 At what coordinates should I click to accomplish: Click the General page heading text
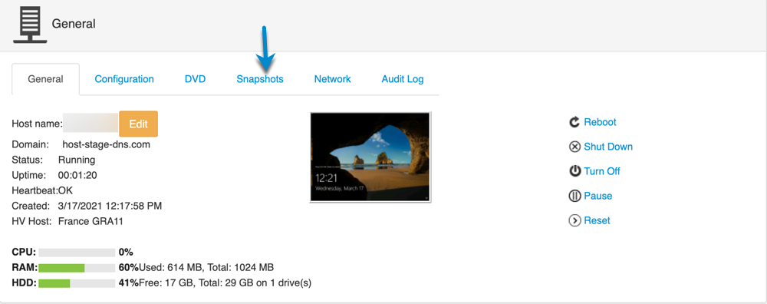[74, 24]
